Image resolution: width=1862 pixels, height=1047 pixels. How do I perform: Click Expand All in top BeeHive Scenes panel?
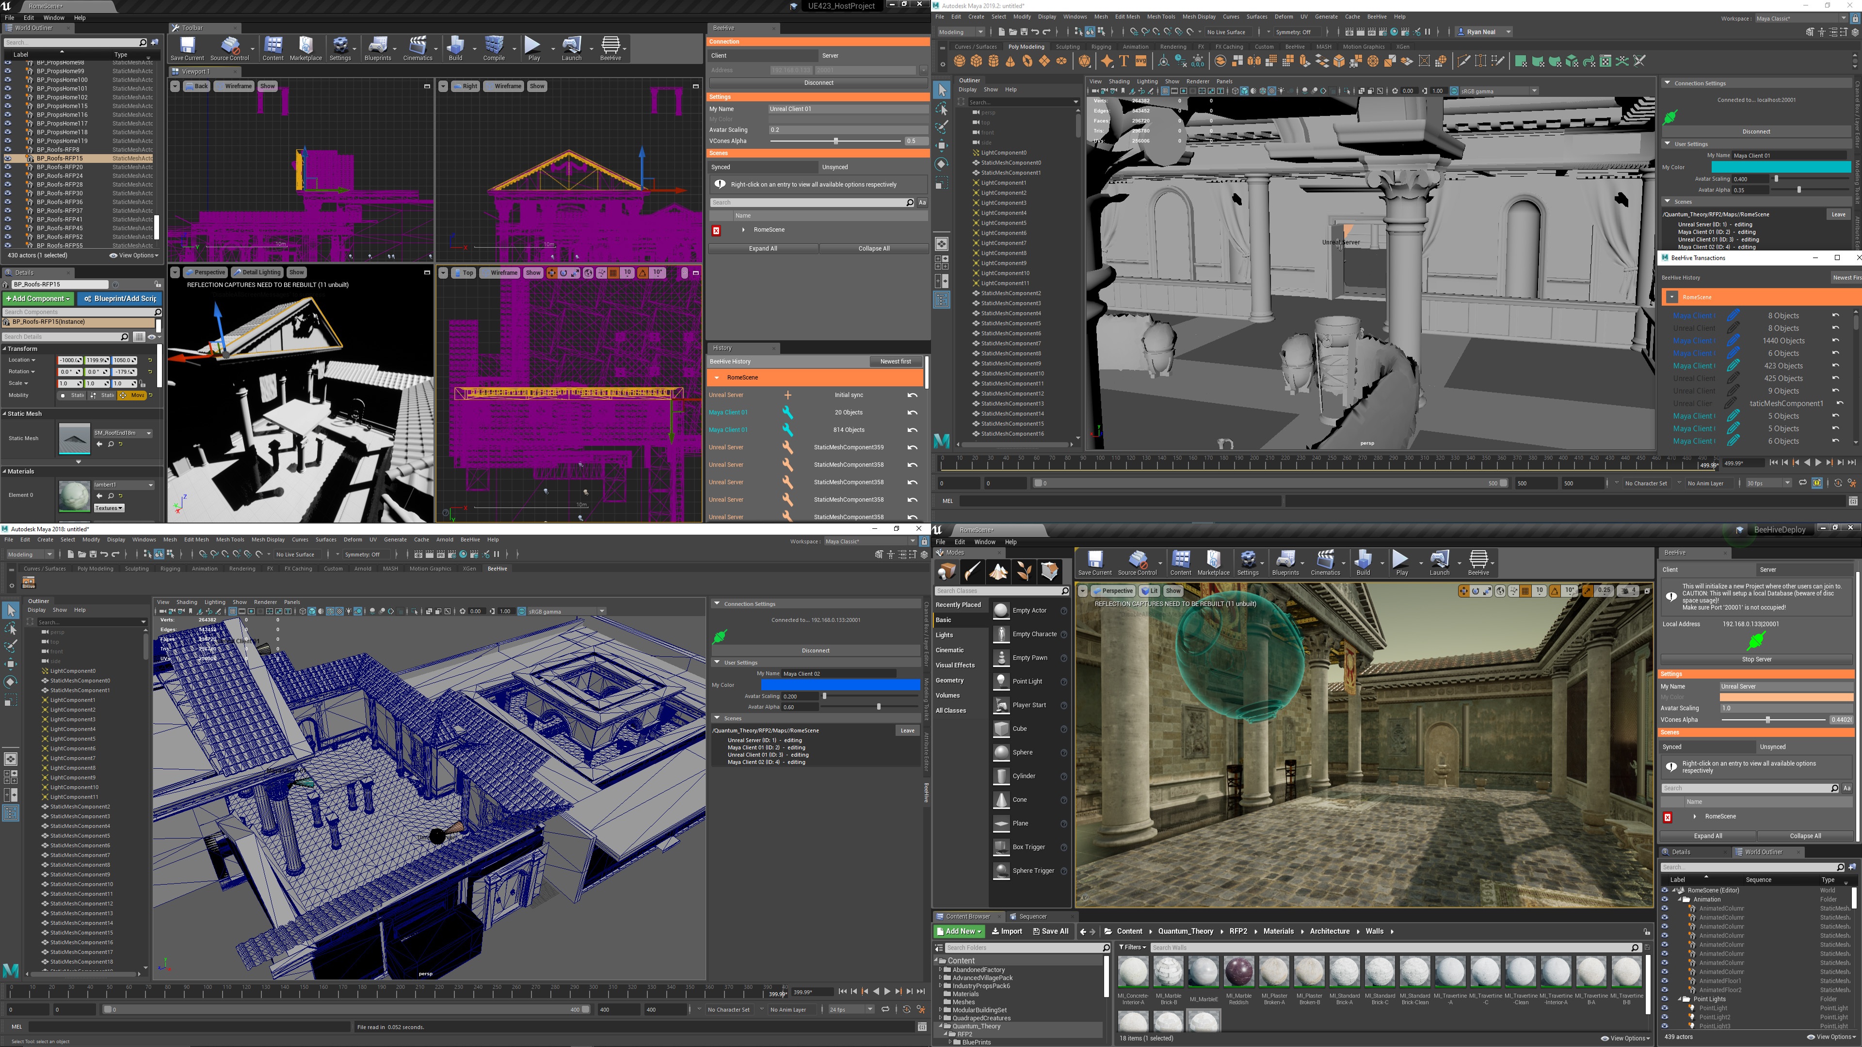pos(763,249)
